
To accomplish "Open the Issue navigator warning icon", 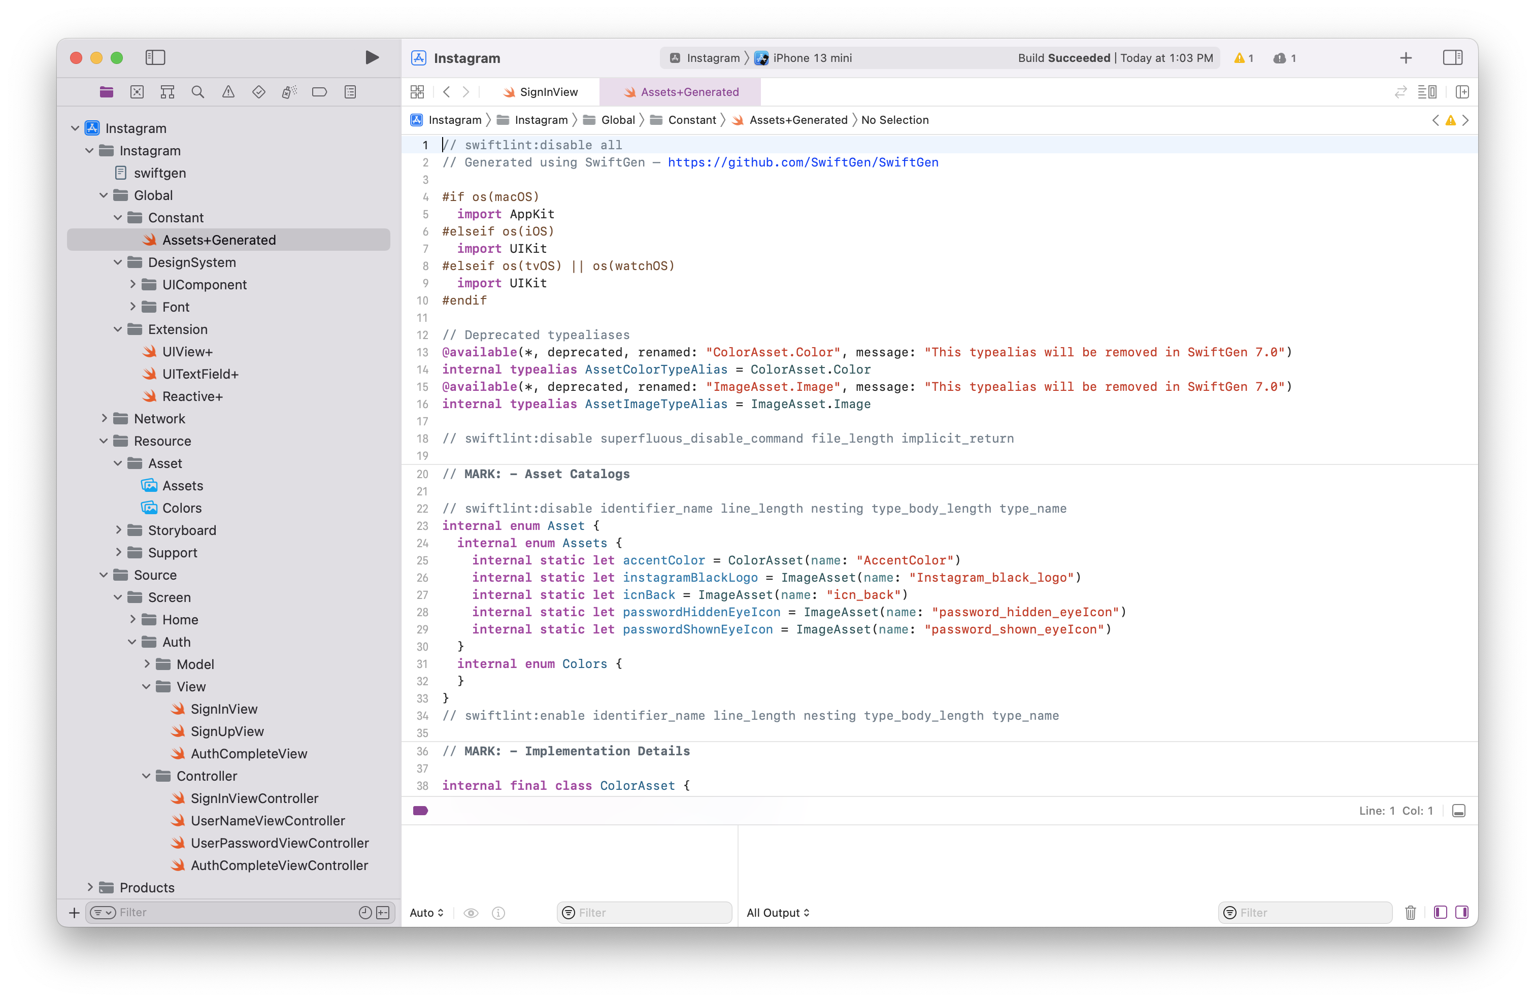I will point(228,92).
